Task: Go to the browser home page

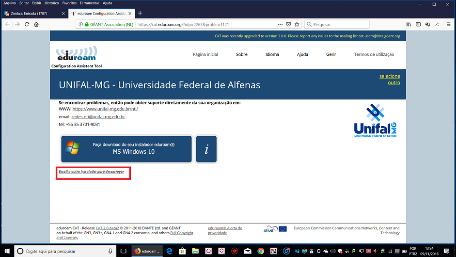Action: (x=36, y=24)
